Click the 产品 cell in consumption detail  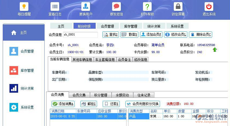click(x=139, y=116)
